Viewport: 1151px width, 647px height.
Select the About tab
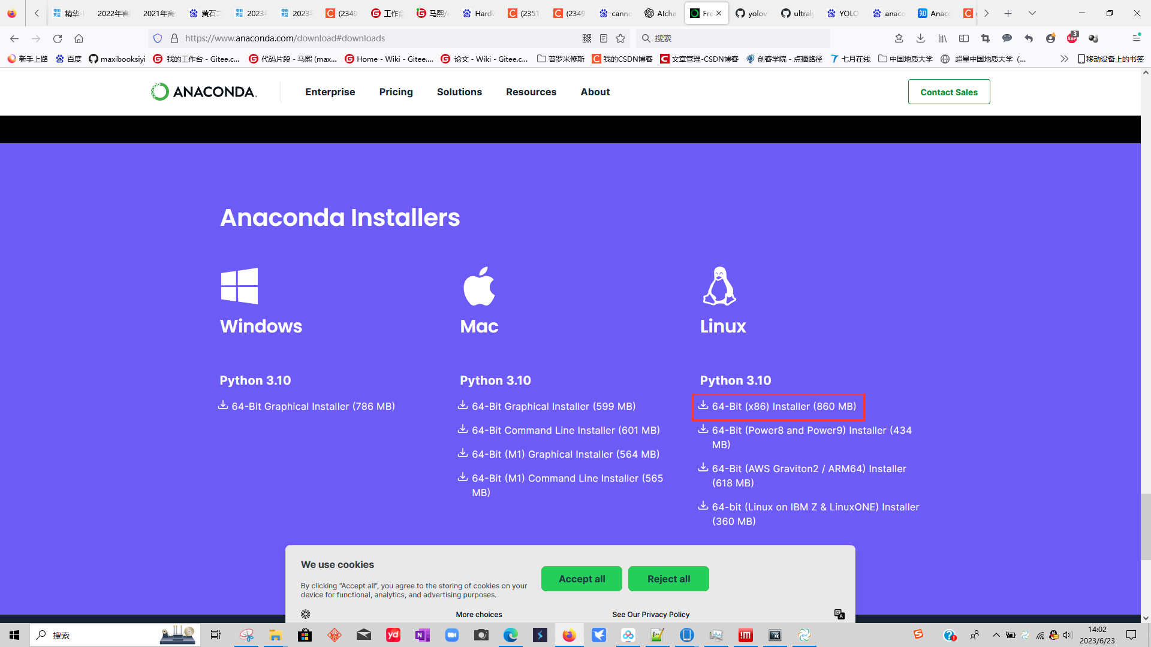(595, 92)
